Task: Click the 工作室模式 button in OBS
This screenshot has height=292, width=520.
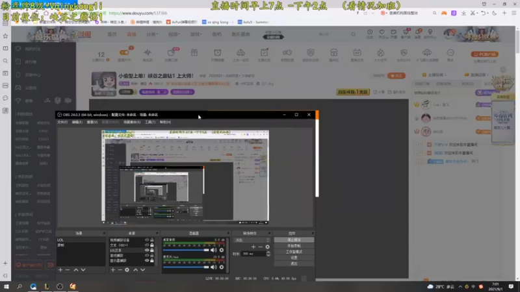Action: coord(294,252)
